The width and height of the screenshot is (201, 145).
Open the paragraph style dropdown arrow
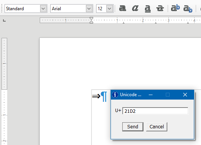click(x=43, y=9)
